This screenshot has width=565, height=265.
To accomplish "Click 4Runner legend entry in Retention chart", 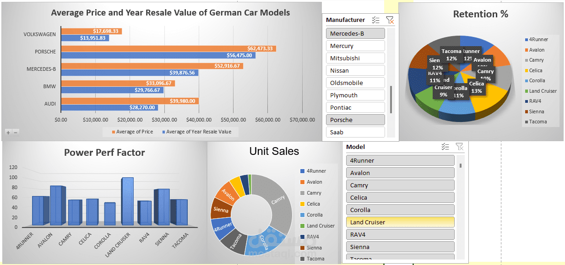I will coord(536,39).
